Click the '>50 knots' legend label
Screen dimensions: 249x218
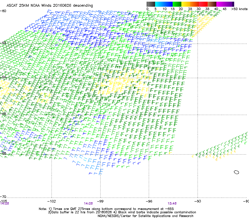tap(239, 9)
